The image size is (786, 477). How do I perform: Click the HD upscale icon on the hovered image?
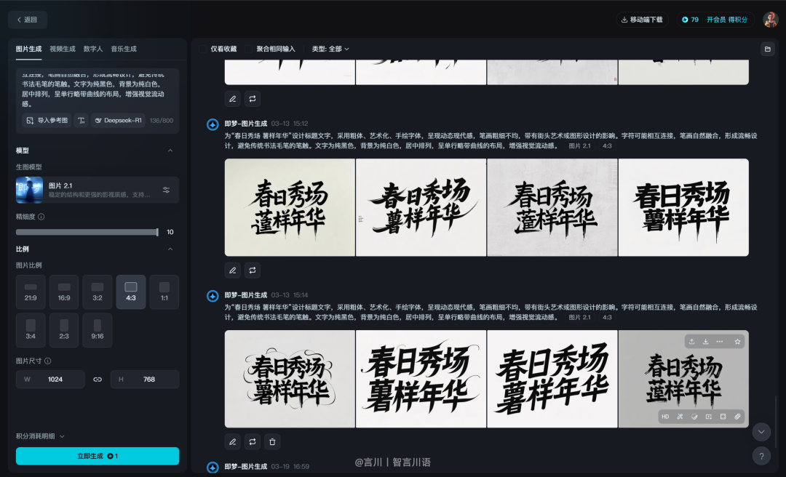pyautogui.click(x=665, y=417)
